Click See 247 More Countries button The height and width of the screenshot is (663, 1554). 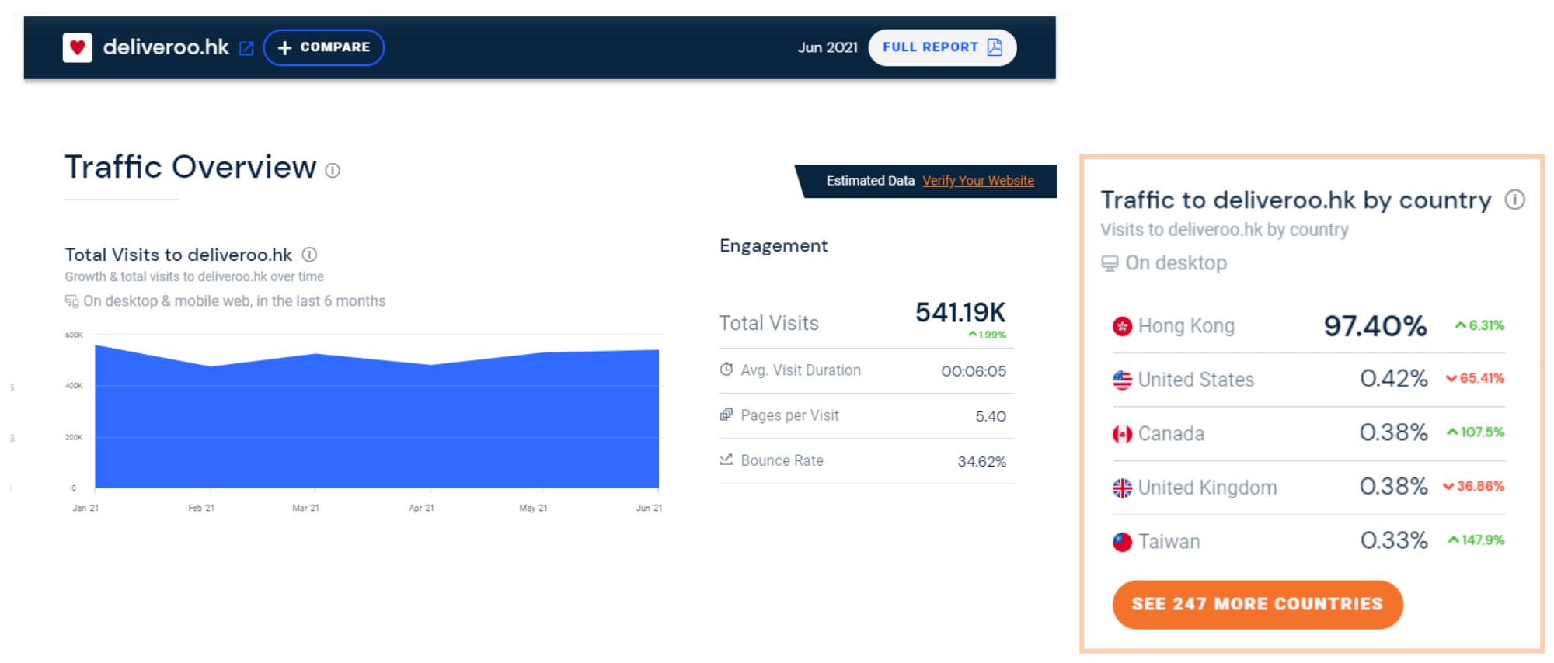pyautogui.click(x=1257, y=604)
